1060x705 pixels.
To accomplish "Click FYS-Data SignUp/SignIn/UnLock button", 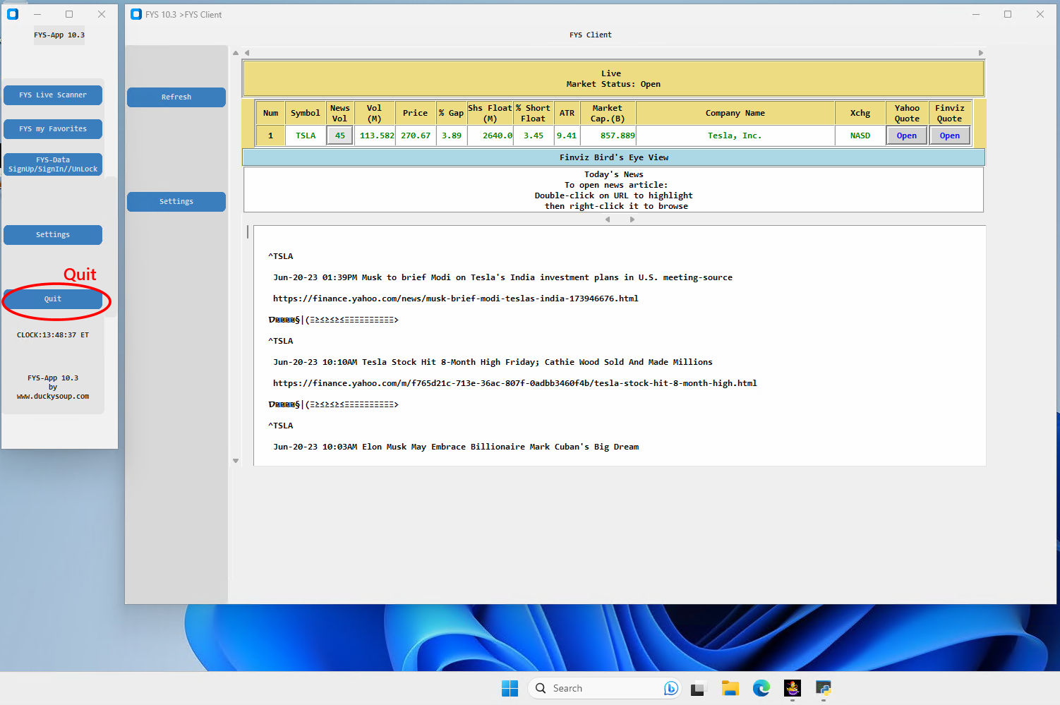I will (x=53, y=164).
